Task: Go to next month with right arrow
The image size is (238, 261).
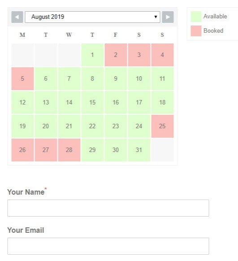Action: (168, 17)
